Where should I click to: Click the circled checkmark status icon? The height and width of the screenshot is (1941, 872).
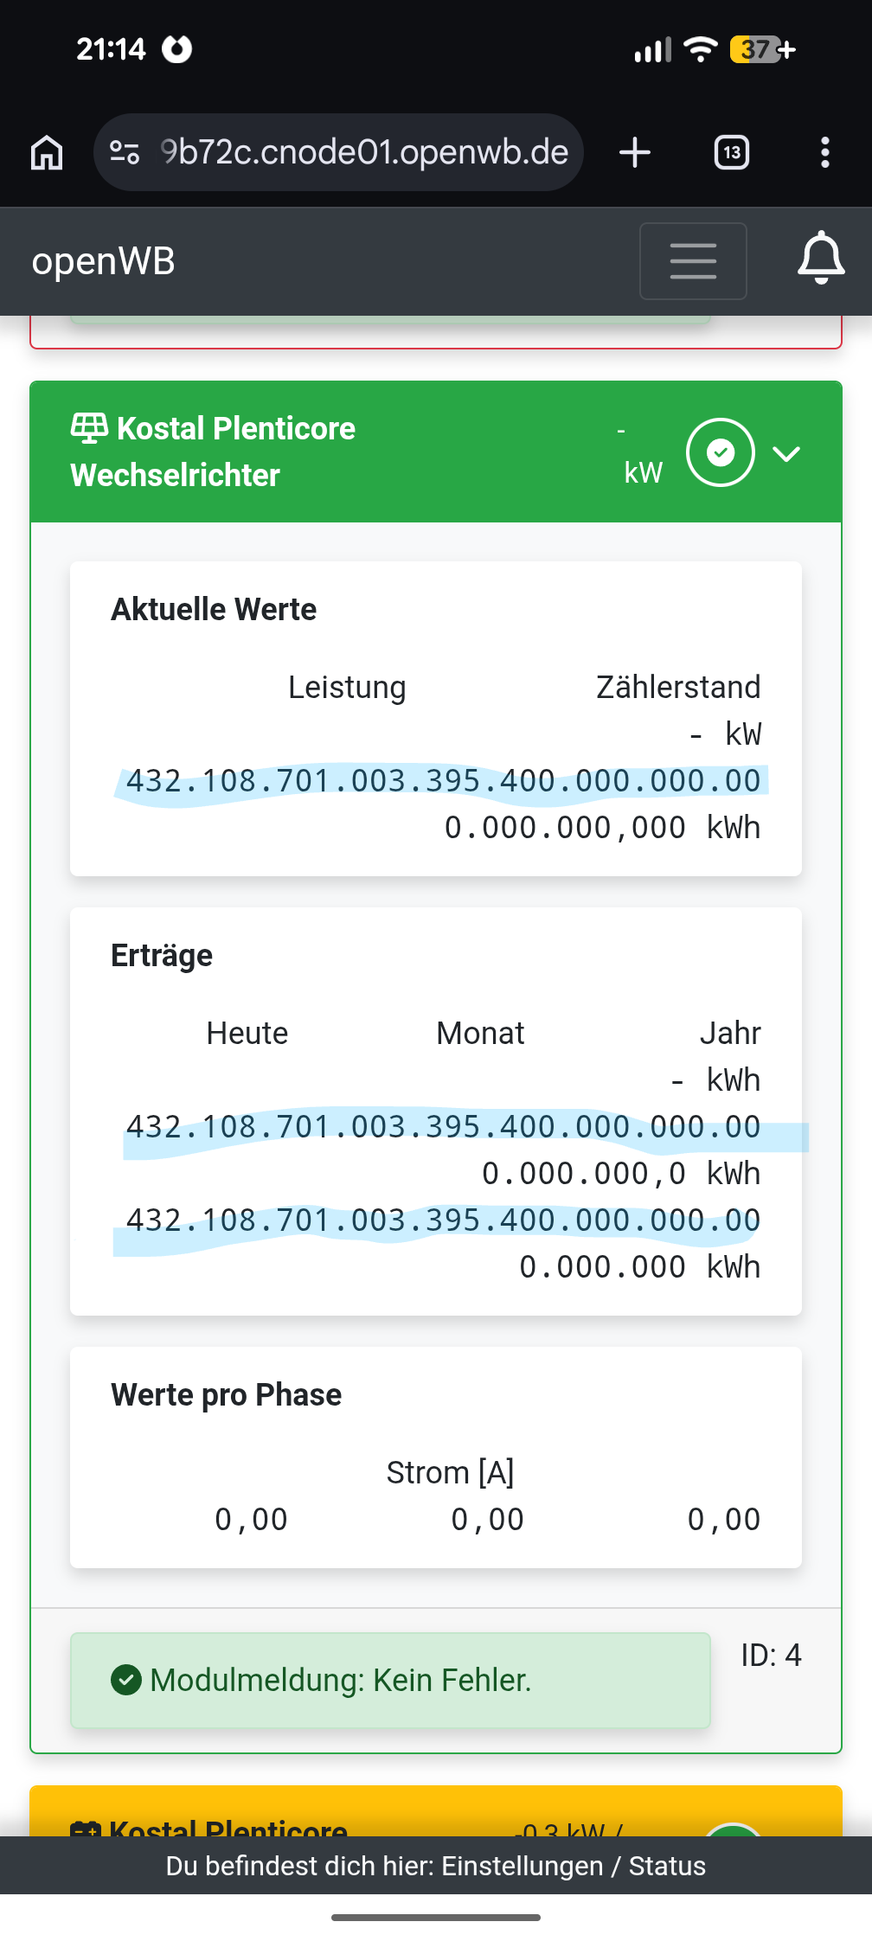[x=720, y=452]
